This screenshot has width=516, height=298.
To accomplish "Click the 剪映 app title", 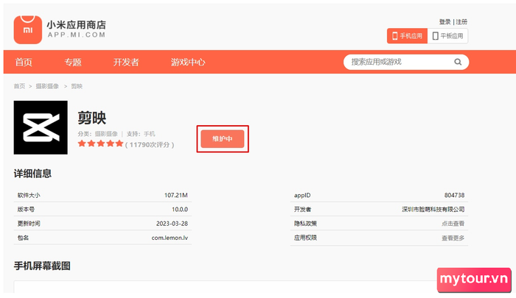I will tap(92, 118).
